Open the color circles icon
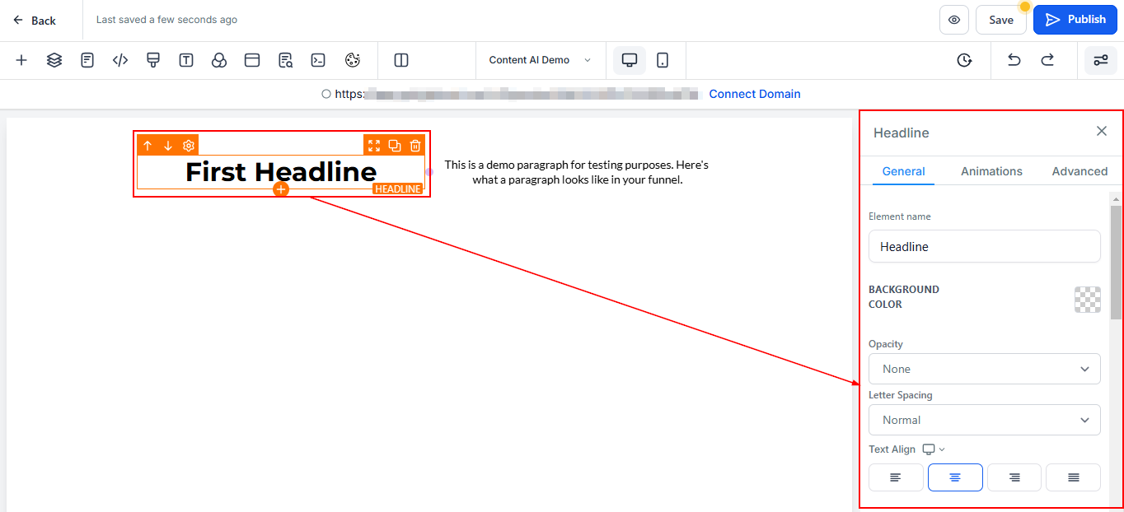The height and width of the screenshot is (512, 1124). click(219, 60)
